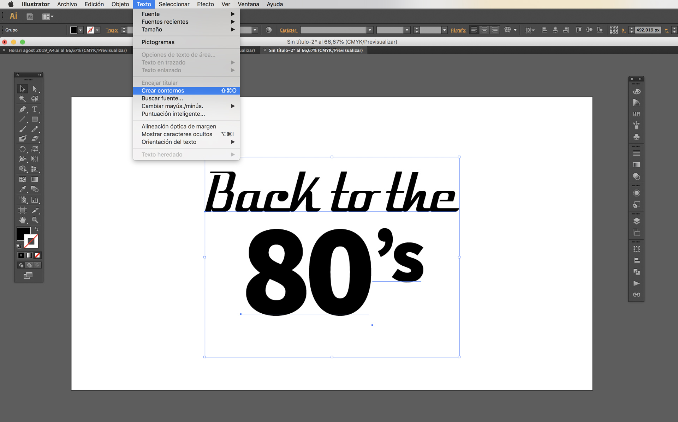Select the Blend tool
The image size is (678, 422).
click(x=35, y=189)
